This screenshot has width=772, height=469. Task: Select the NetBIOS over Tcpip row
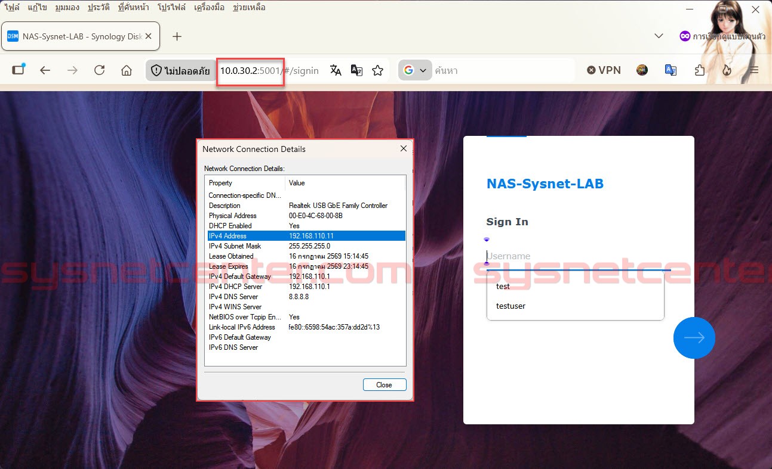(x=306, y=317)
